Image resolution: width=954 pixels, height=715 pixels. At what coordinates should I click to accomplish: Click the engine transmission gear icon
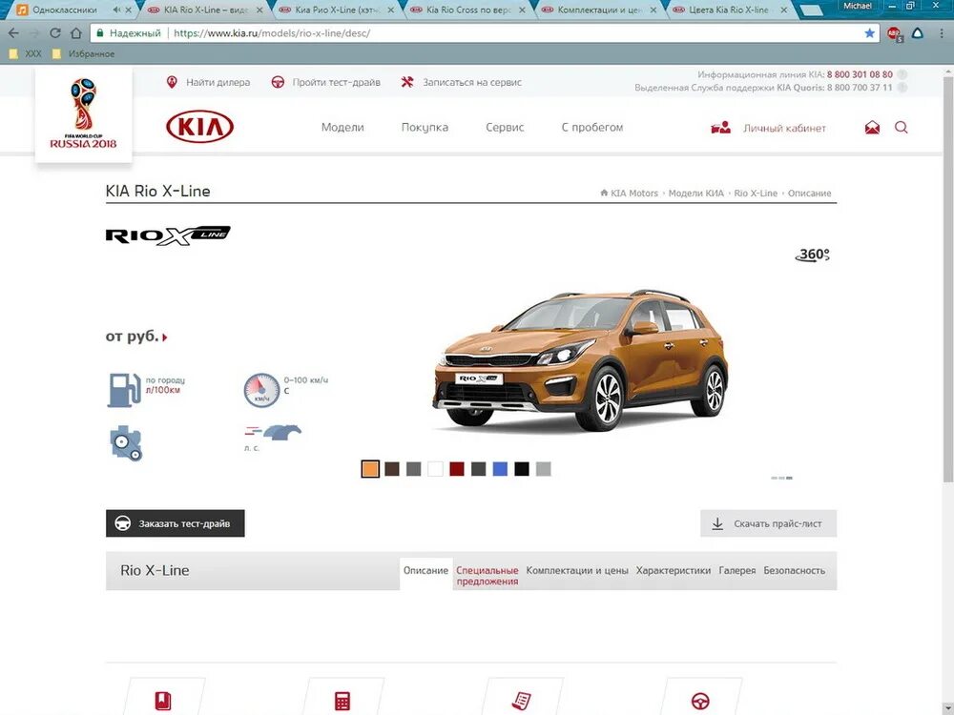point(127,443)
